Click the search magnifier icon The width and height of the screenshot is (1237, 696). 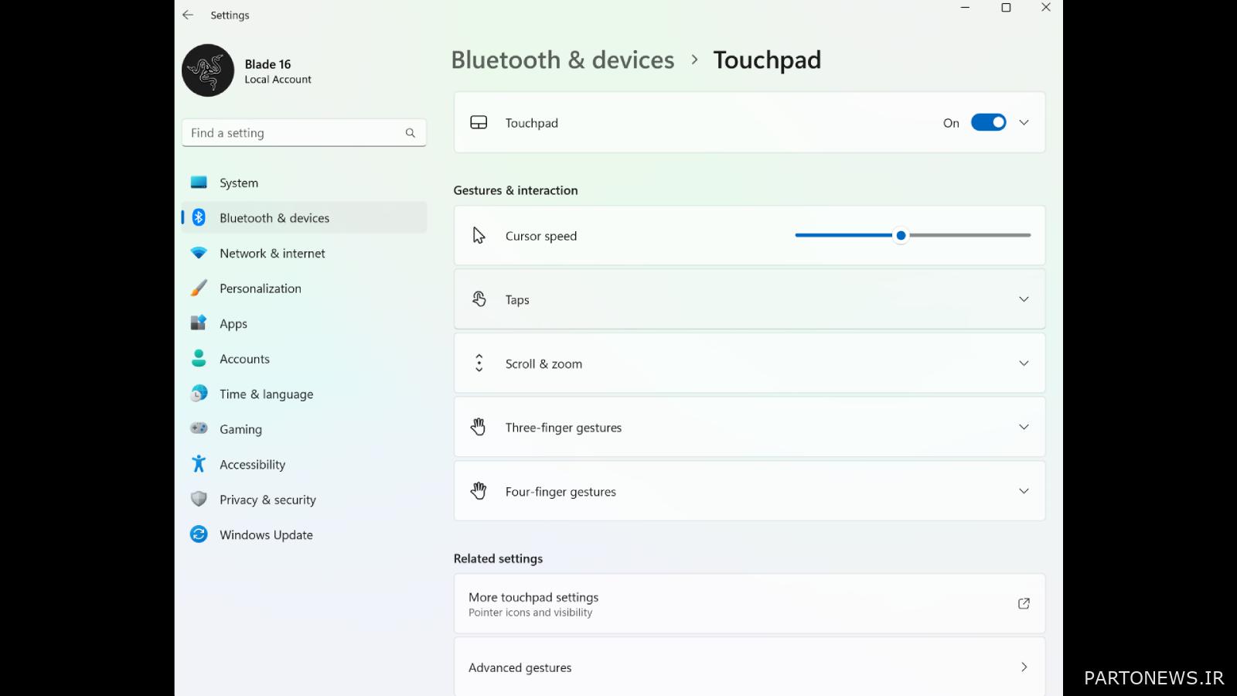410,133
